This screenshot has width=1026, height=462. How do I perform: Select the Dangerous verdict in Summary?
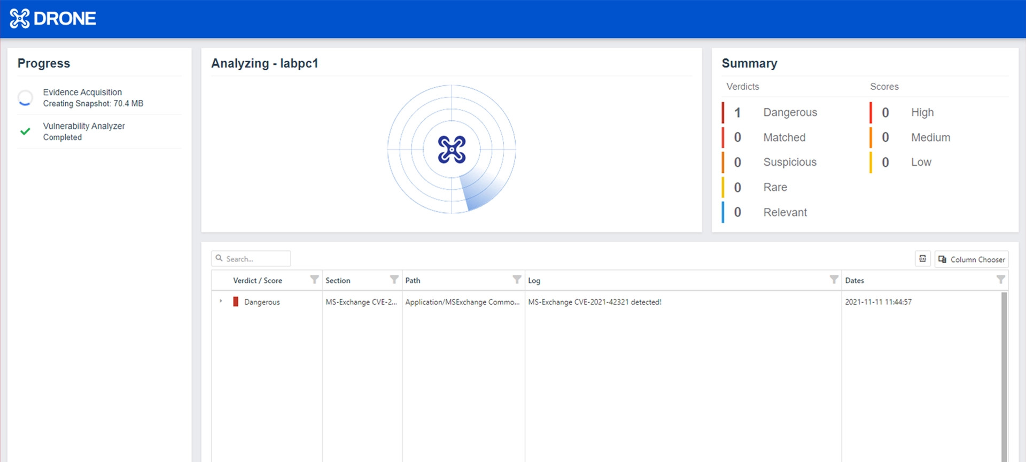[x=789, y=112]
